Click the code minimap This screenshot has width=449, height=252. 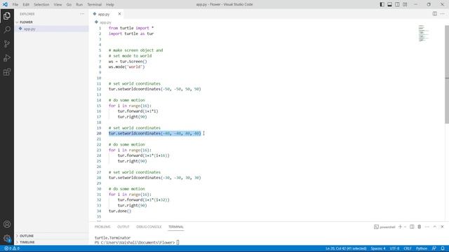click(424, 33)
